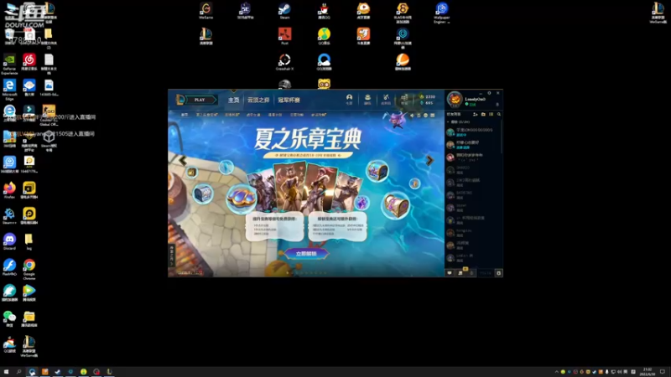Switch to the 云顶之弈 tab
671x377 pixels.
[x=258, y=100]
